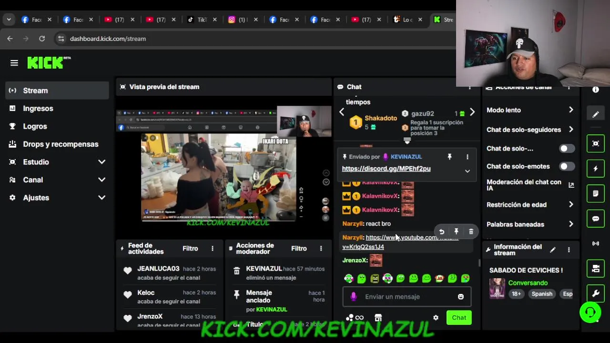Click the 18+ tag

pyautogui.click(x=517, y=294)
